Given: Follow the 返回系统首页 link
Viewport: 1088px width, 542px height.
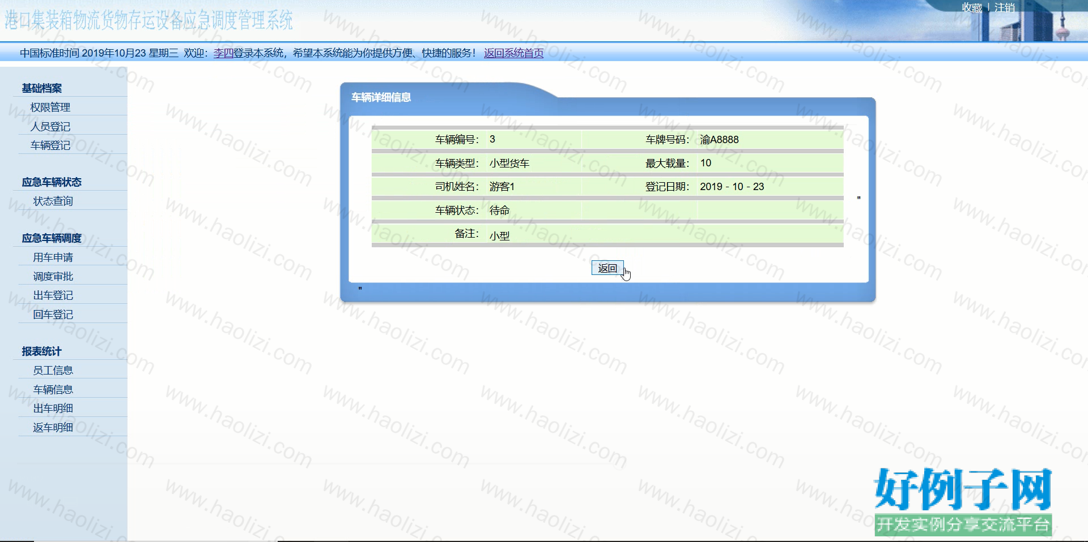Looking at the screenshot, I should (513, 53).
